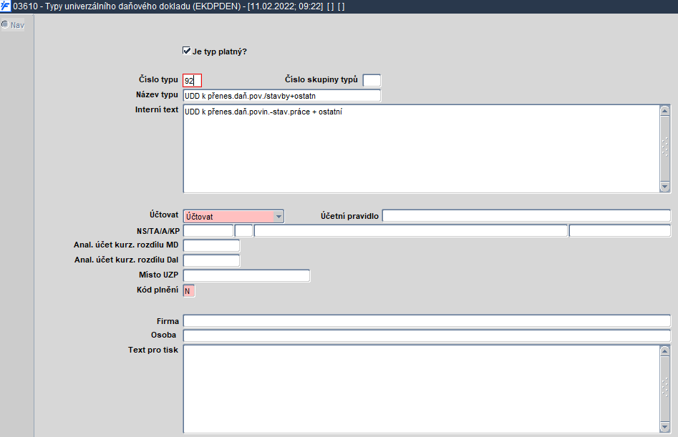Click the Firma input field
This screenshot has width=678, height=437.
click(427, 321)
